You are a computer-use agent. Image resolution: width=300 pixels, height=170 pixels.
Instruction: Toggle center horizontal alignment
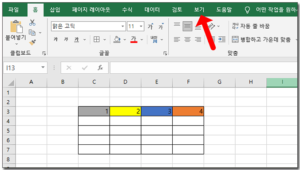(x=187, y=39)
